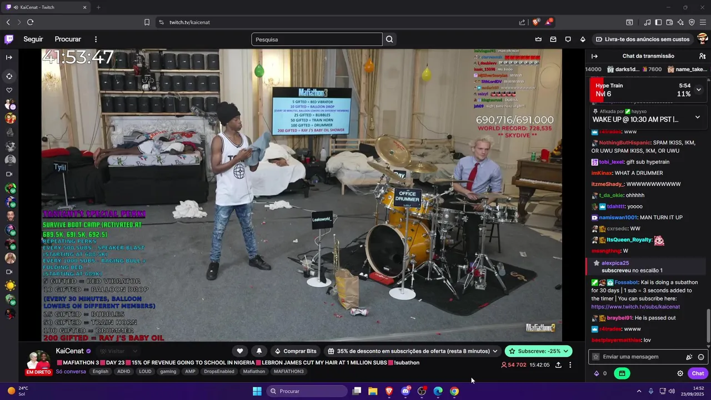The image size is (711, 400).
Task: Open user avatar account menu
Action: point(702,39)
